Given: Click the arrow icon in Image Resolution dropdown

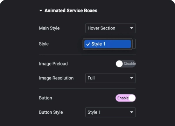Looking at the screenshot, I should 132,78.
